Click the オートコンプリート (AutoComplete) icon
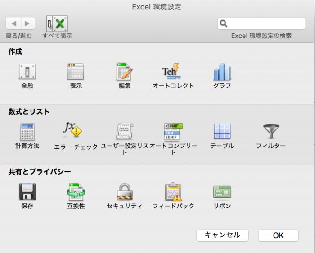315x253 pixels. (x=173, y=132)
